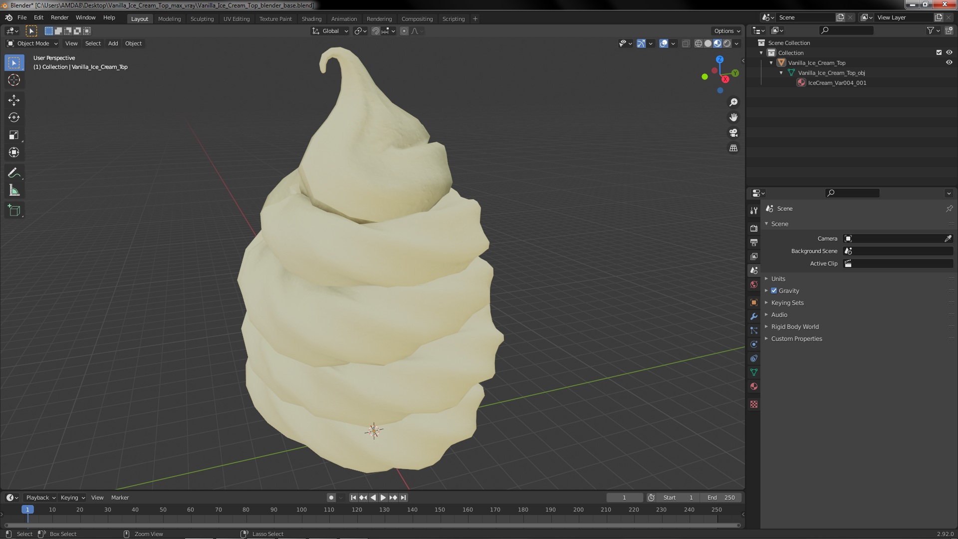958x539 pixels.
Task: Uncheck Collection exclude-from-view-layer checkbox
Action: click(939, 52)
